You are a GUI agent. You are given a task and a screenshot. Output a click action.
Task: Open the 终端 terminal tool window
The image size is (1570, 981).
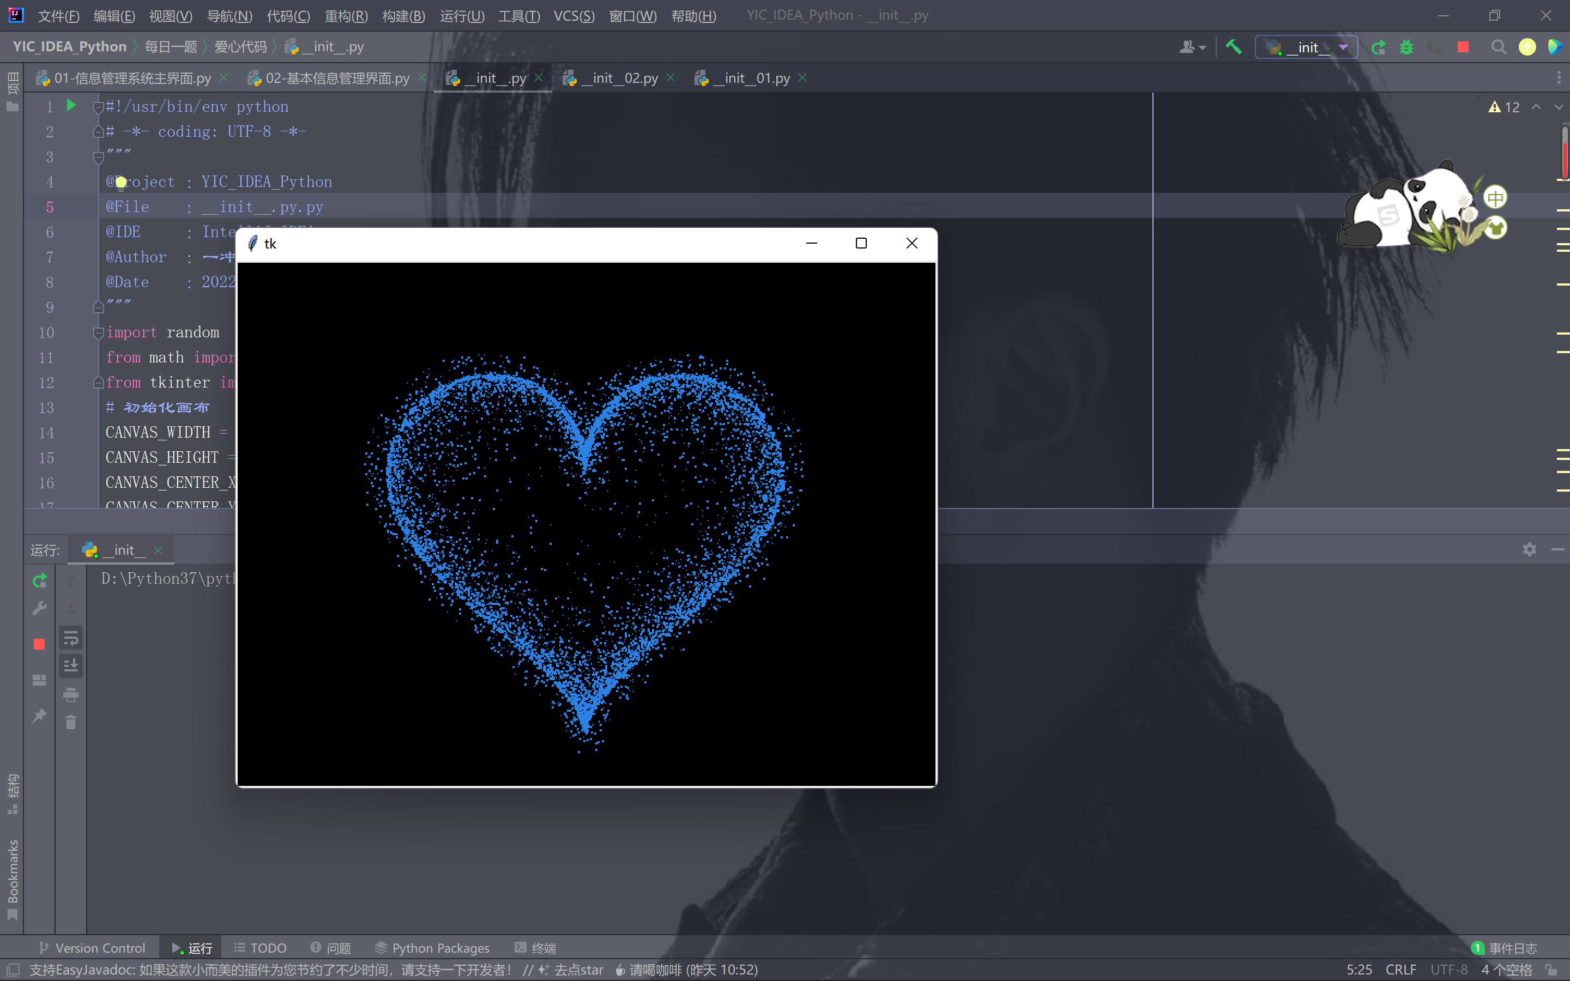click(535, 948)
